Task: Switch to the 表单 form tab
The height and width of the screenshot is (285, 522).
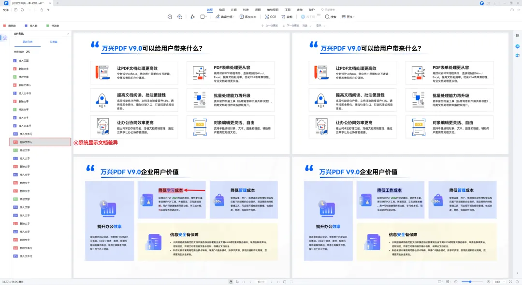Action: [x=300, y=10]
